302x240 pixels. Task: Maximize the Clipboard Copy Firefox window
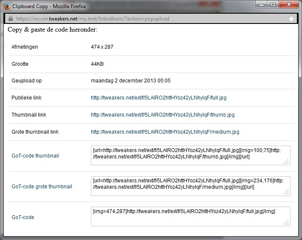pos(273,5)
